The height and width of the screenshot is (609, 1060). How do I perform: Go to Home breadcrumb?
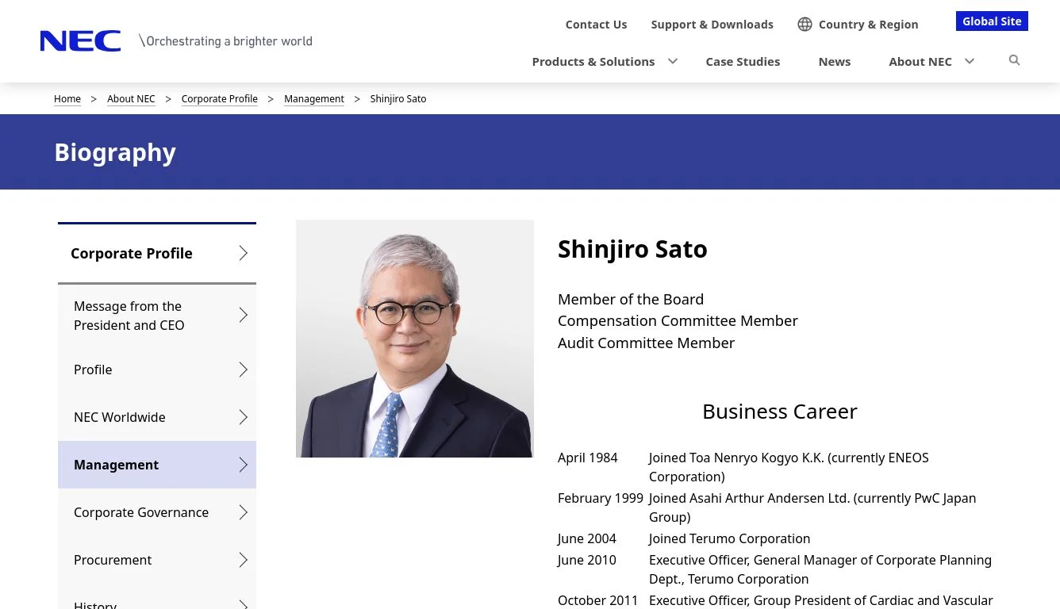67,99
